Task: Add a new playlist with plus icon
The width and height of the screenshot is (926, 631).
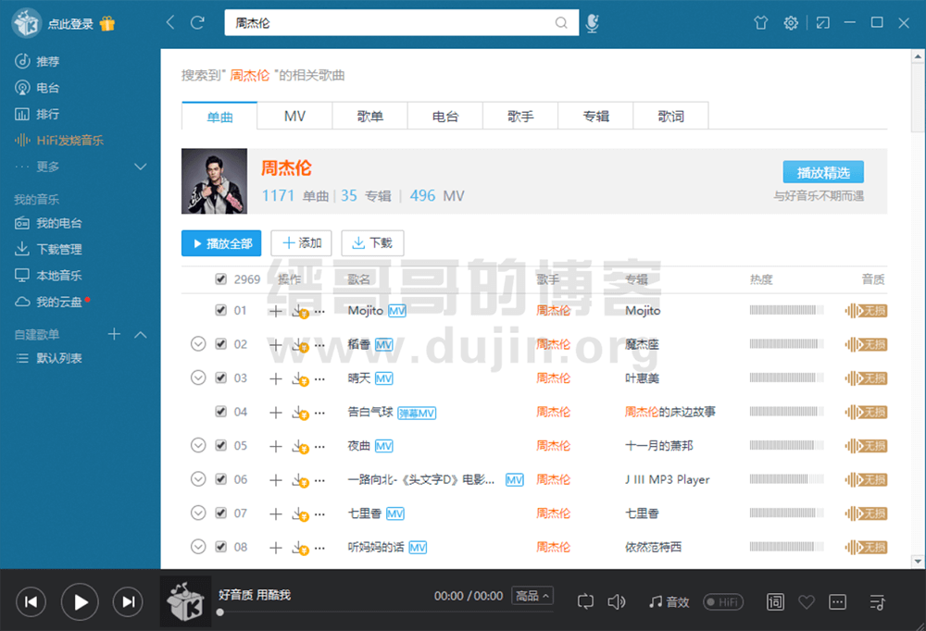Action: 114,334
